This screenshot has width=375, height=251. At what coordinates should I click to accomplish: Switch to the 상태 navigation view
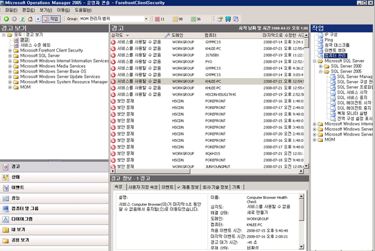pyautogui.click(x=54, y=177)
